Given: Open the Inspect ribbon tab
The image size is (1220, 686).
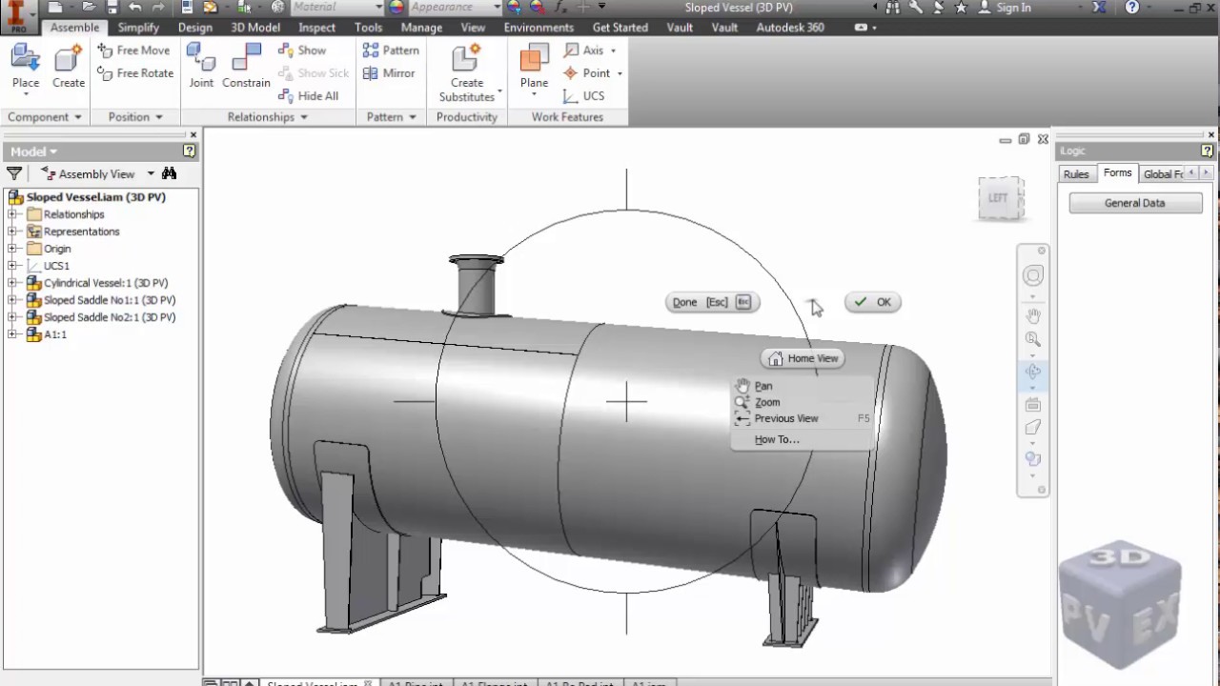Looking at the screenshot, I should pyautogui.click(x=317, y=28).
